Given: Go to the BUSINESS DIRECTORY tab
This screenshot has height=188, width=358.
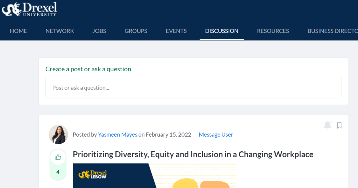Looking at the screenshot, I should click(332, 31).
